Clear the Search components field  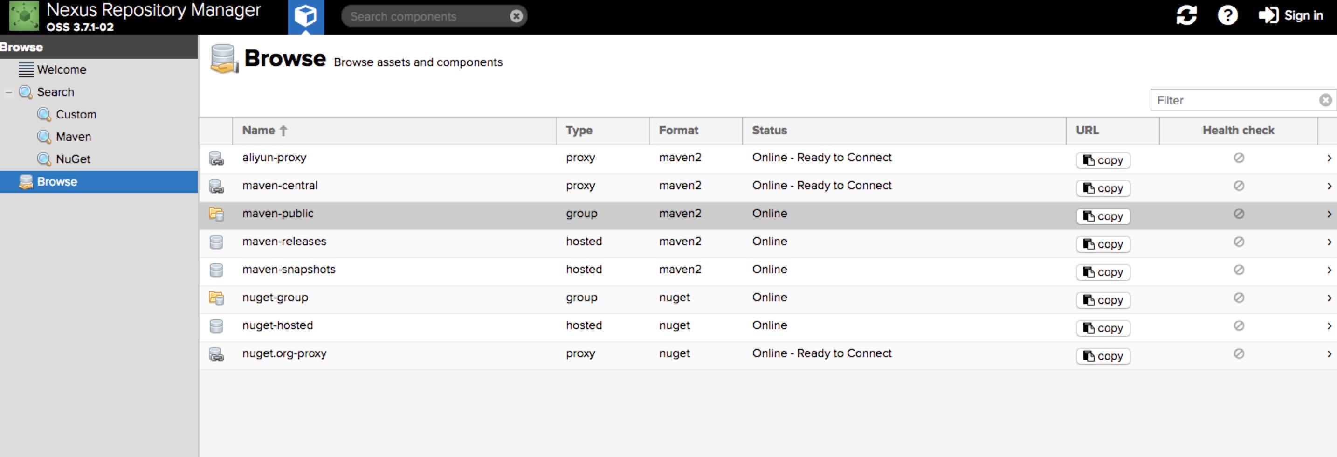pyautogui.click(x=516, y=16)
